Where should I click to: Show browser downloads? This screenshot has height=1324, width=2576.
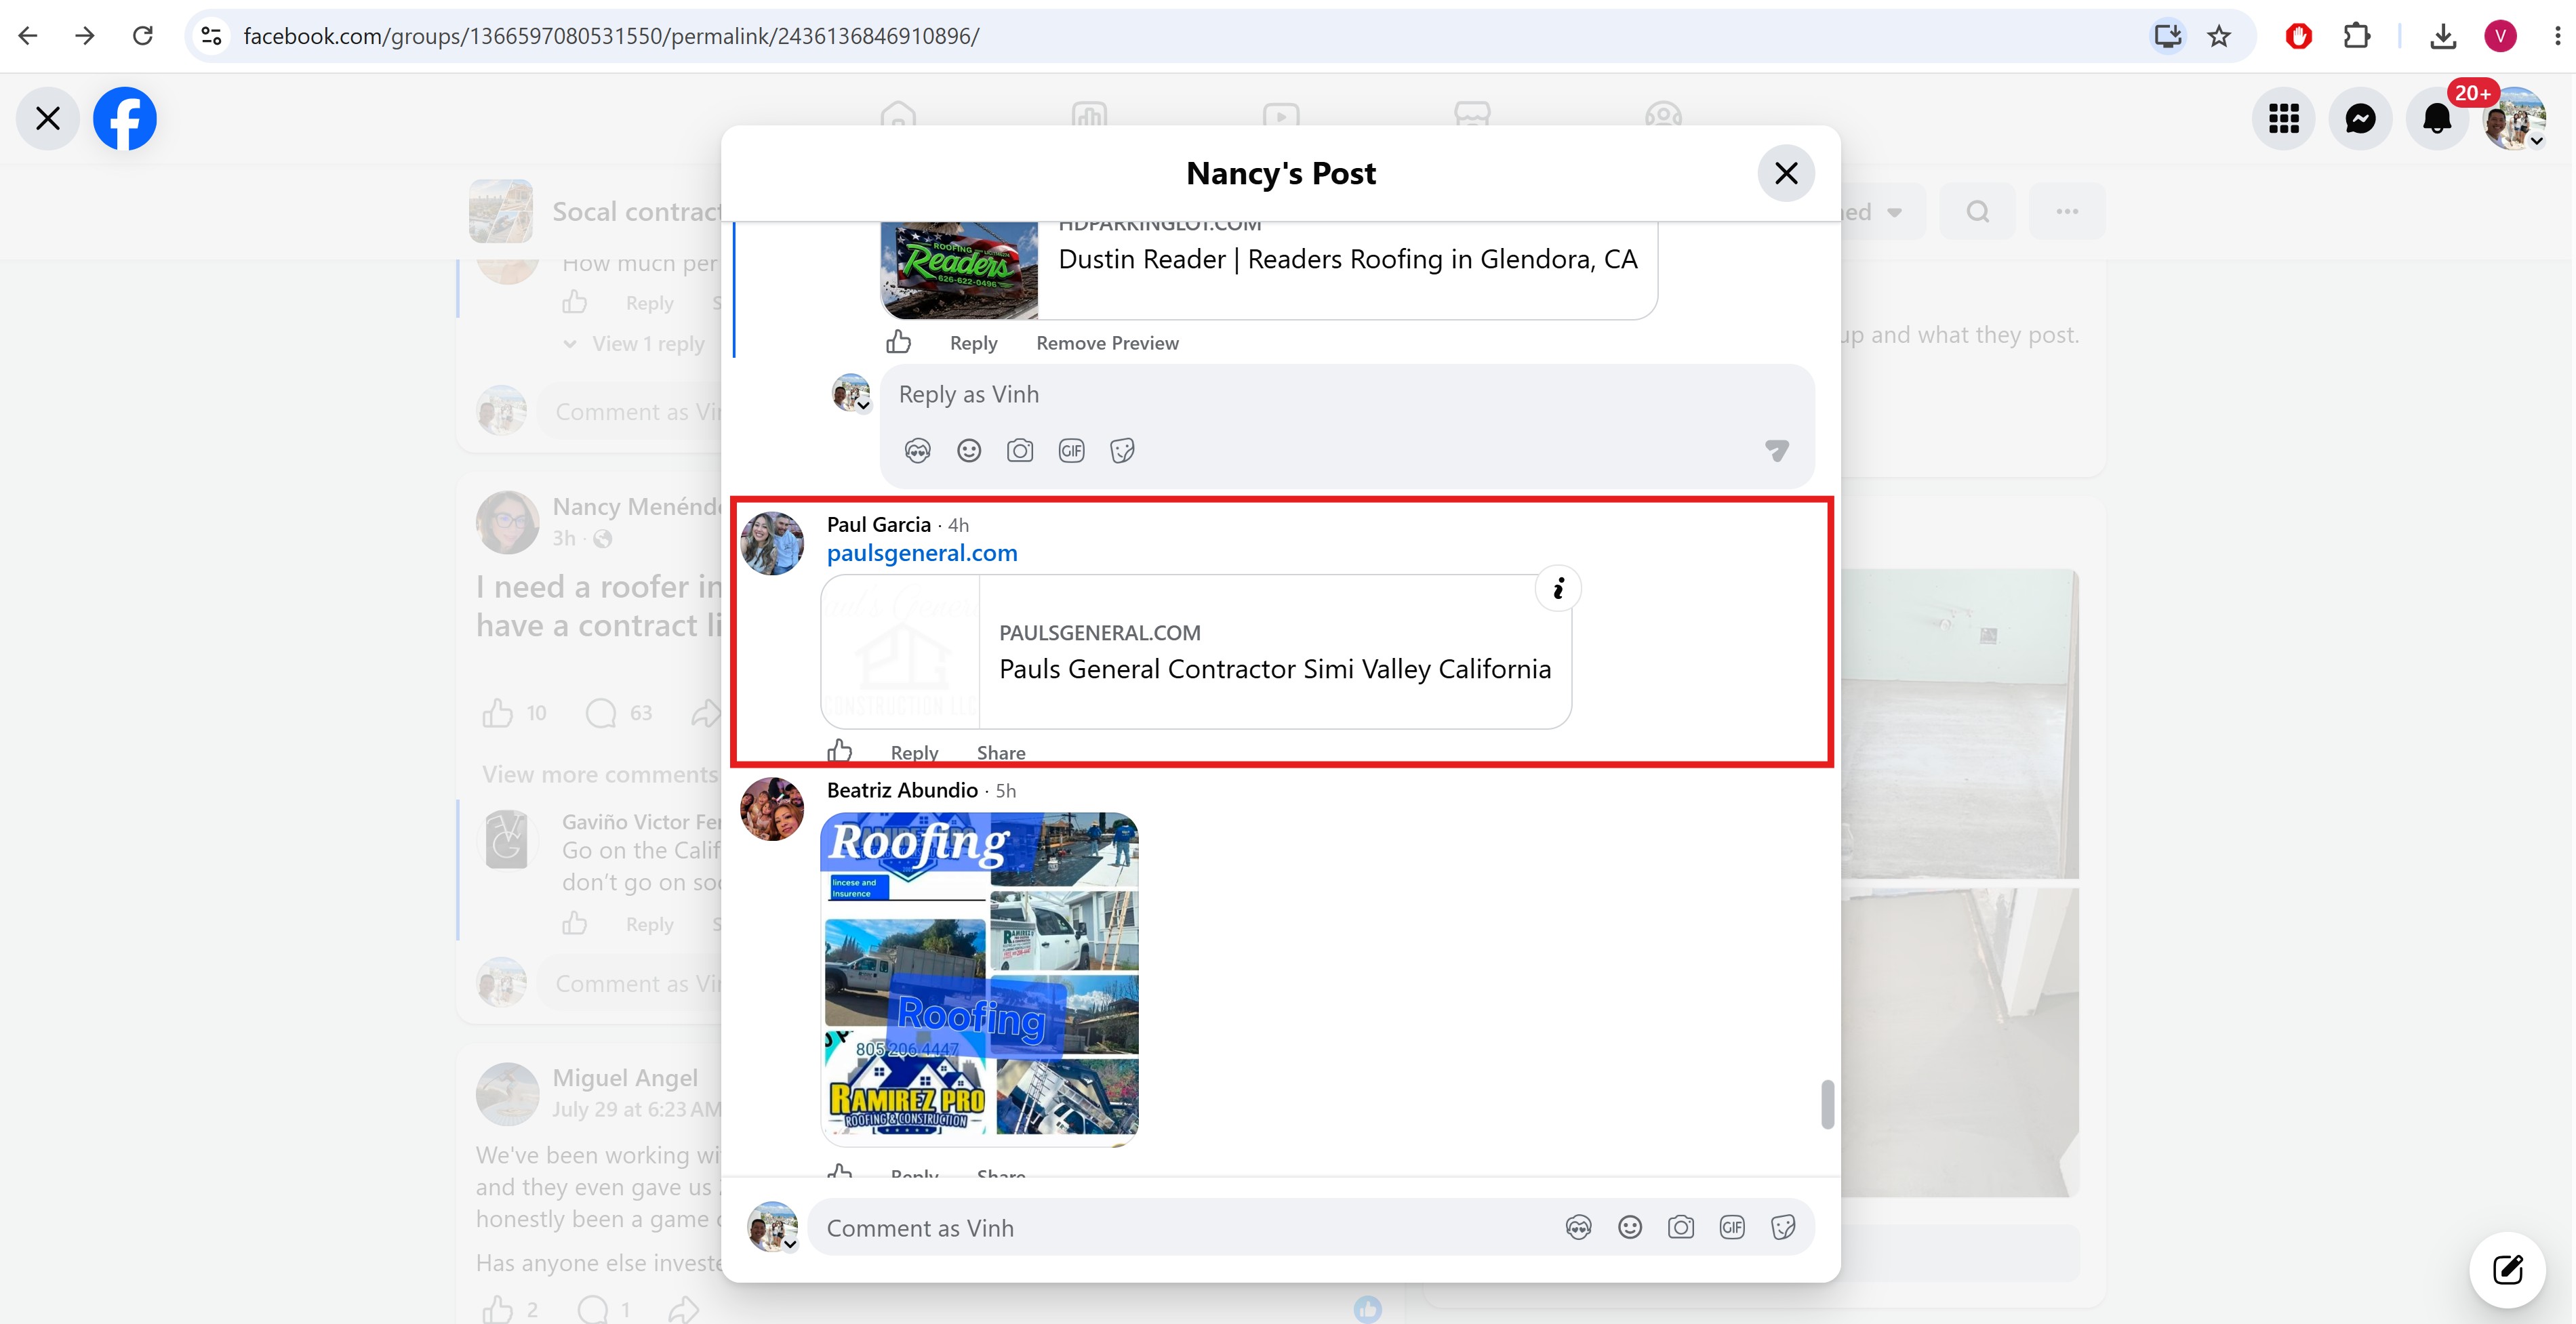2443,36
